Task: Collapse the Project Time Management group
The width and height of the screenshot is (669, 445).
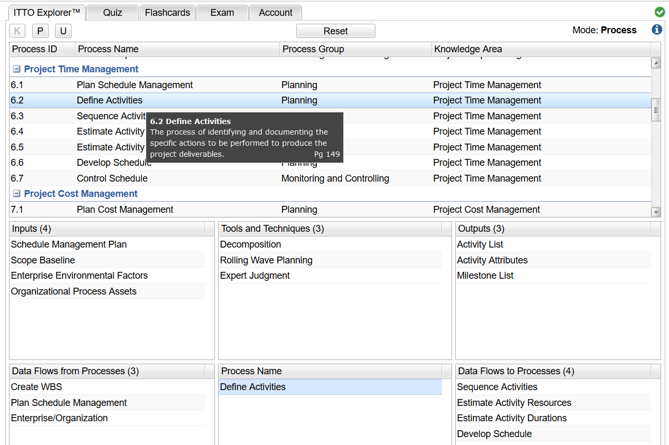Action: point(16,69)
